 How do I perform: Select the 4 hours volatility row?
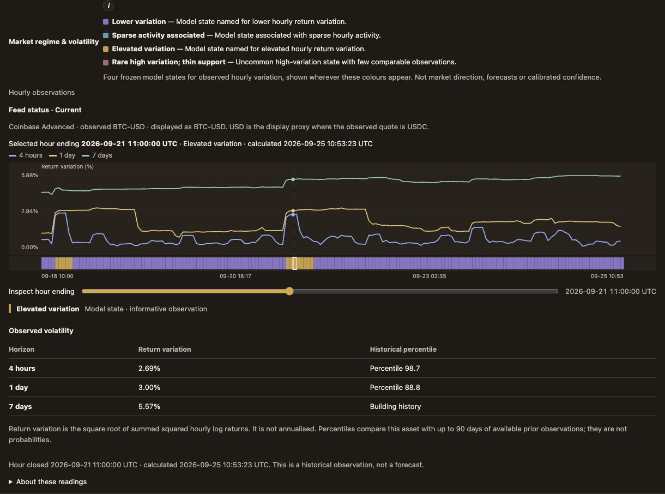tap(332, 369)
